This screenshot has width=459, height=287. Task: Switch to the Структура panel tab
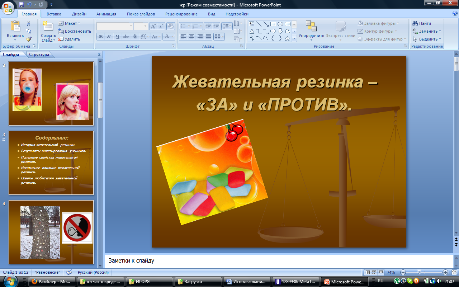coord(39,55)
